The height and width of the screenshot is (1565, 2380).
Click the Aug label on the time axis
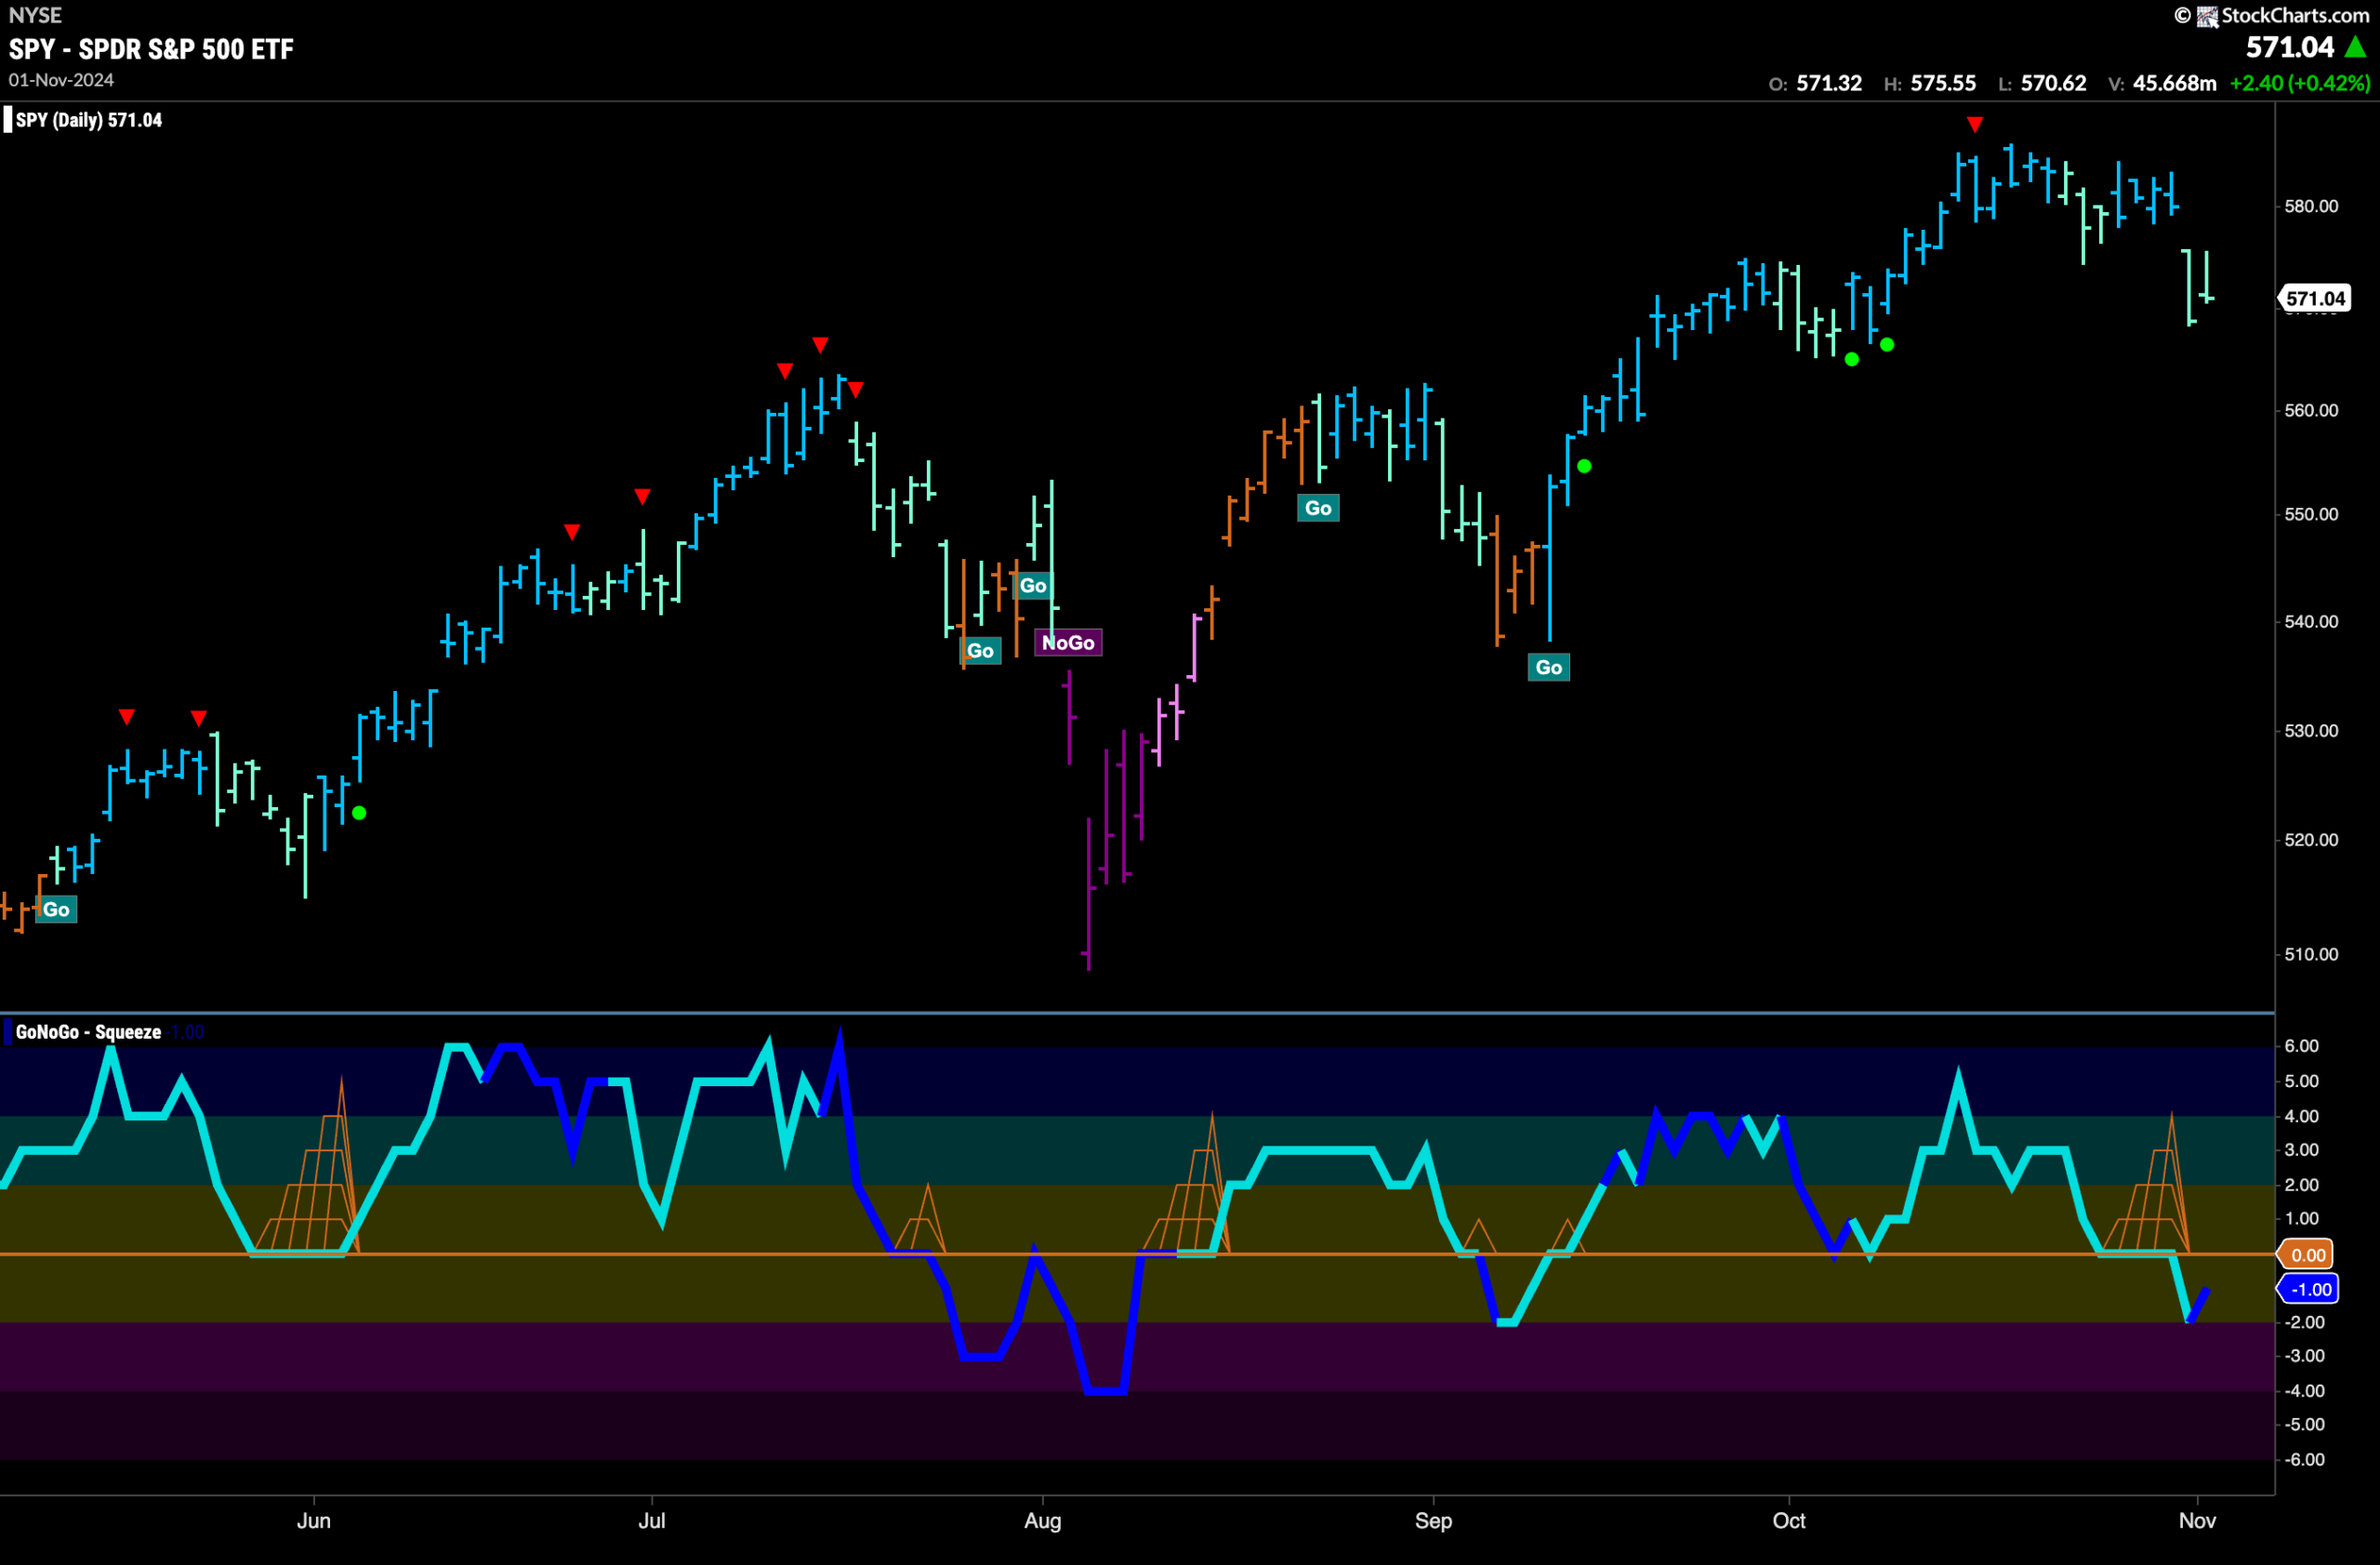pos(1042,1521)
